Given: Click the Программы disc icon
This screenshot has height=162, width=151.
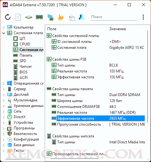Looking at the screenshot, I should 9,128.
